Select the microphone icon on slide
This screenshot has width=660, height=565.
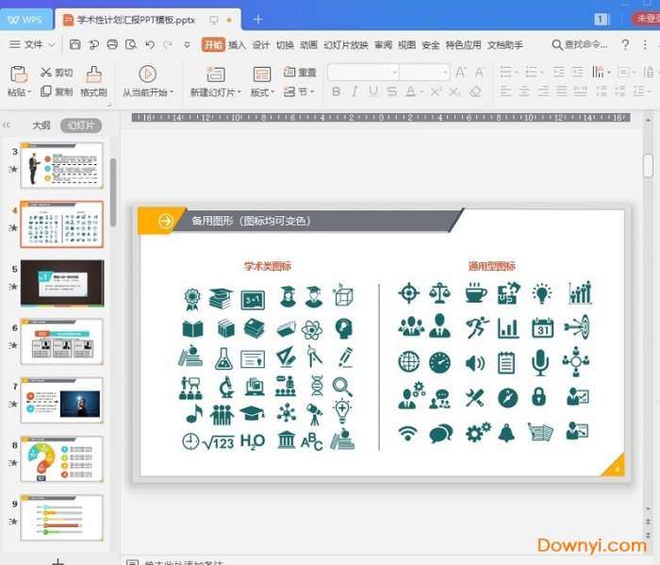pyautogui.click(x=540, y=362)
